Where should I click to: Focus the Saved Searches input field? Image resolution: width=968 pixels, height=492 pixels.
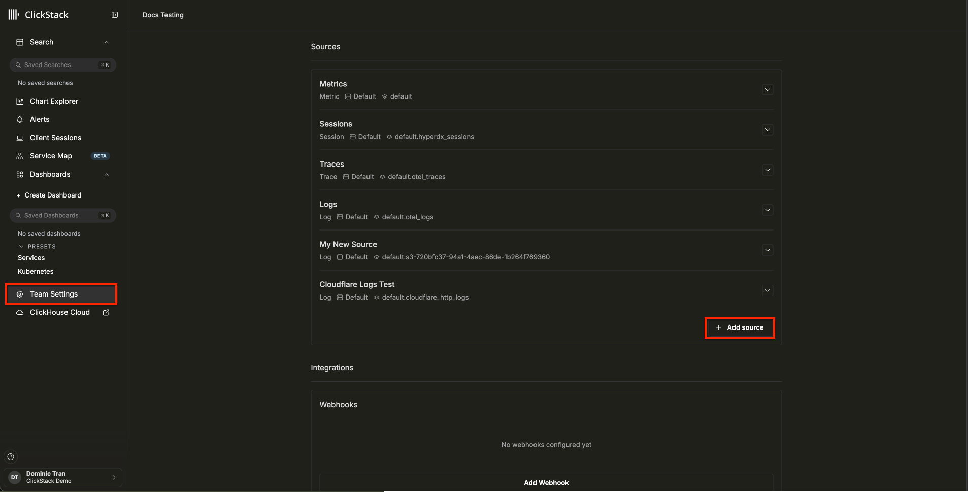click(58, 65)
